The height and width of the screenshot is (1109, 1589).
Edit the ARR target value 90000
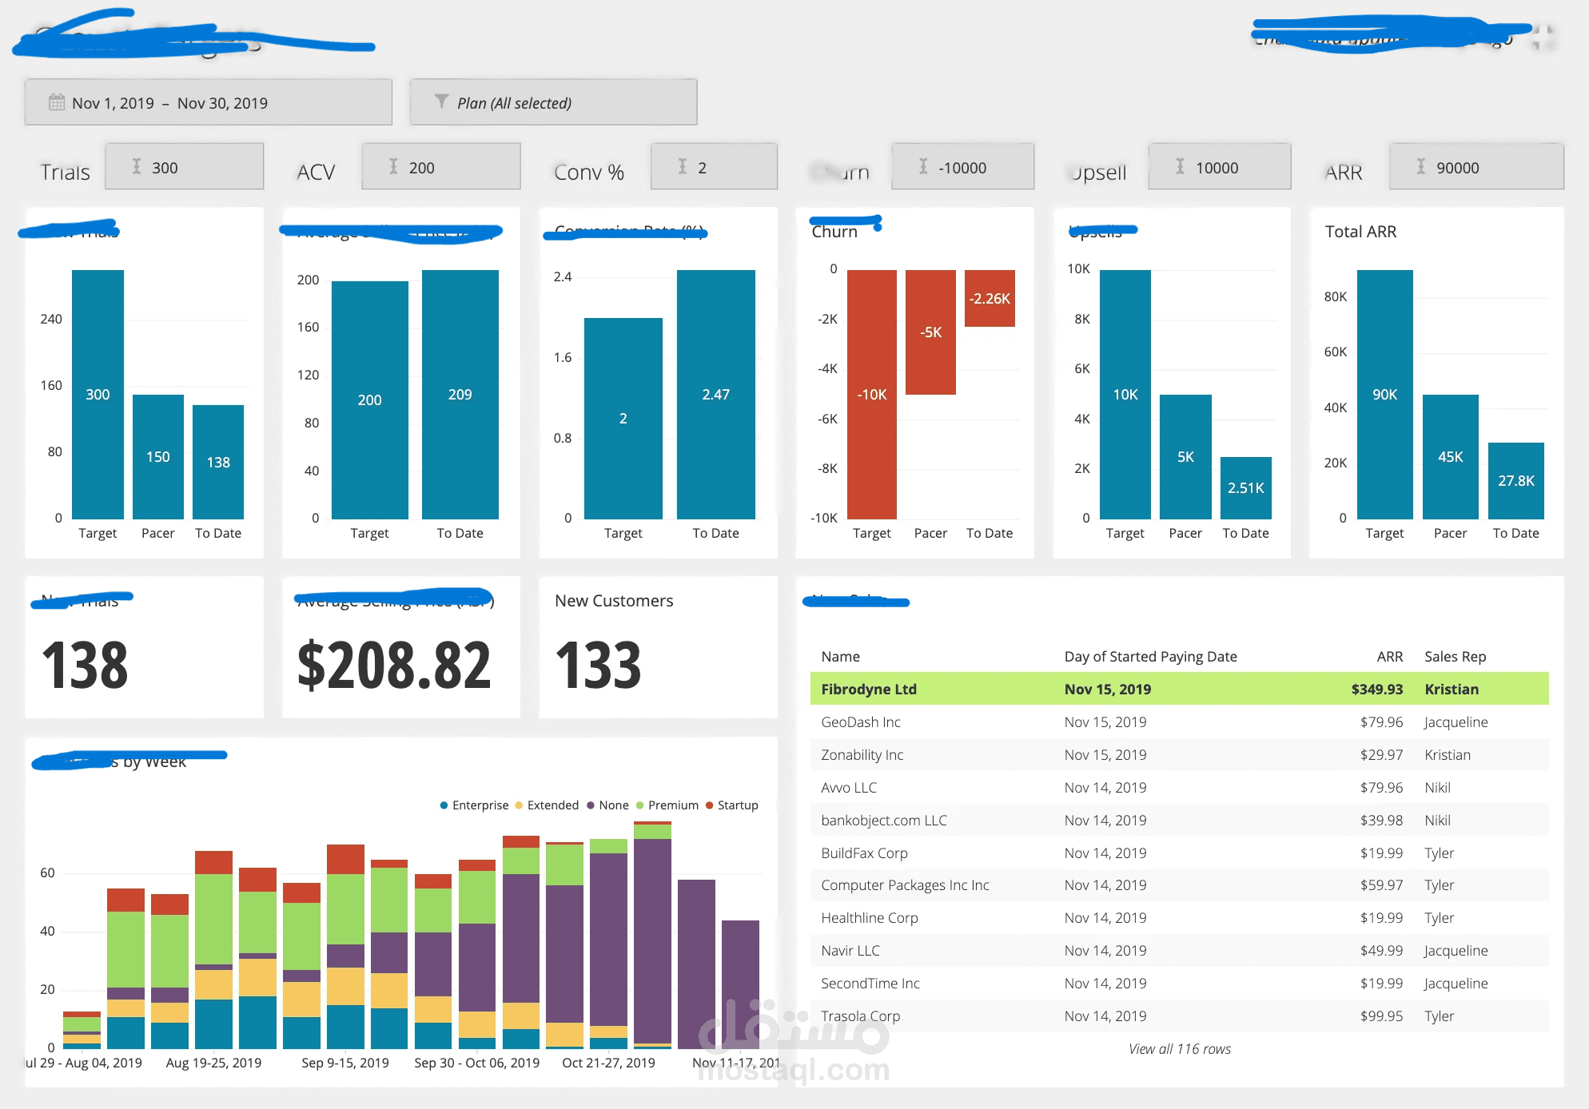coord(1477,167)
